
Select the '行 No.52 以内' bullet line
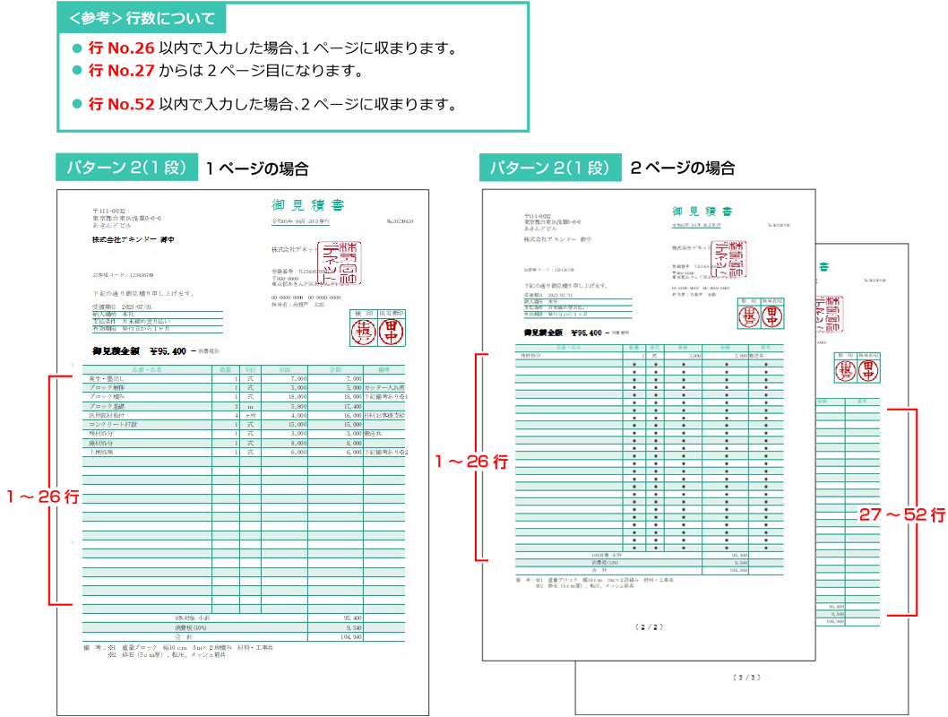tap(265, 104)
